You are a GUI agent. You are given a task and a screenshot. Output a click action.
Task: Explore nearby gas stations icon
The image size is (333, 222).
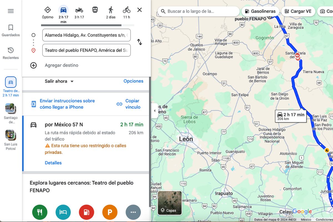(87, 212)
